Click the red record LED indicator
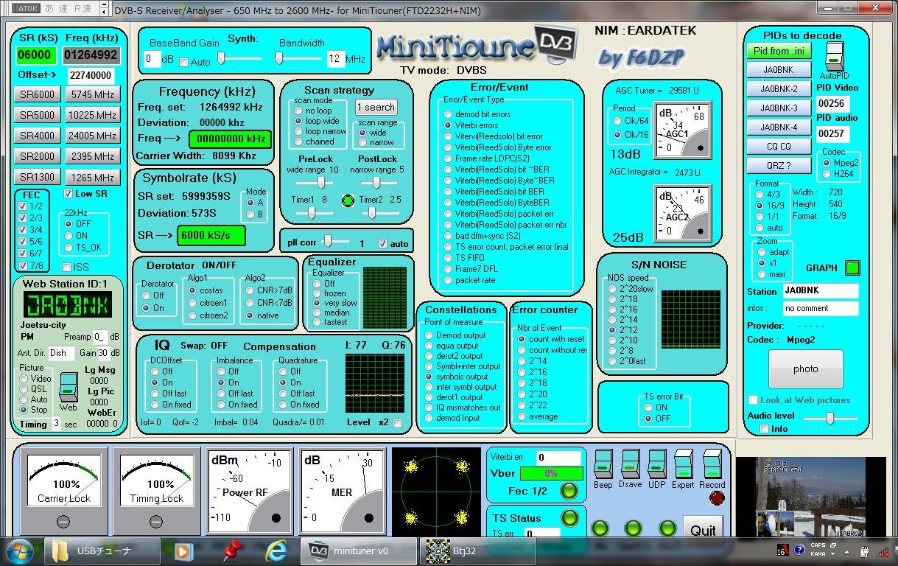This screenshot has height=566, width=898. [716, 498]
